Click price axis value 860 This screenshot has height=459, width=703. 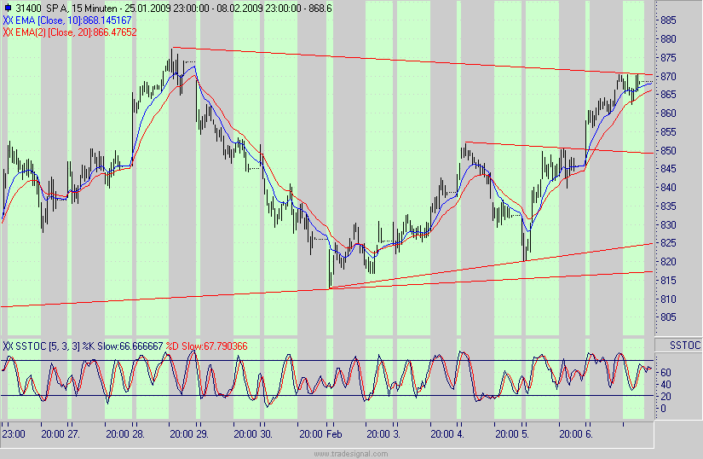tap(668, 113)
